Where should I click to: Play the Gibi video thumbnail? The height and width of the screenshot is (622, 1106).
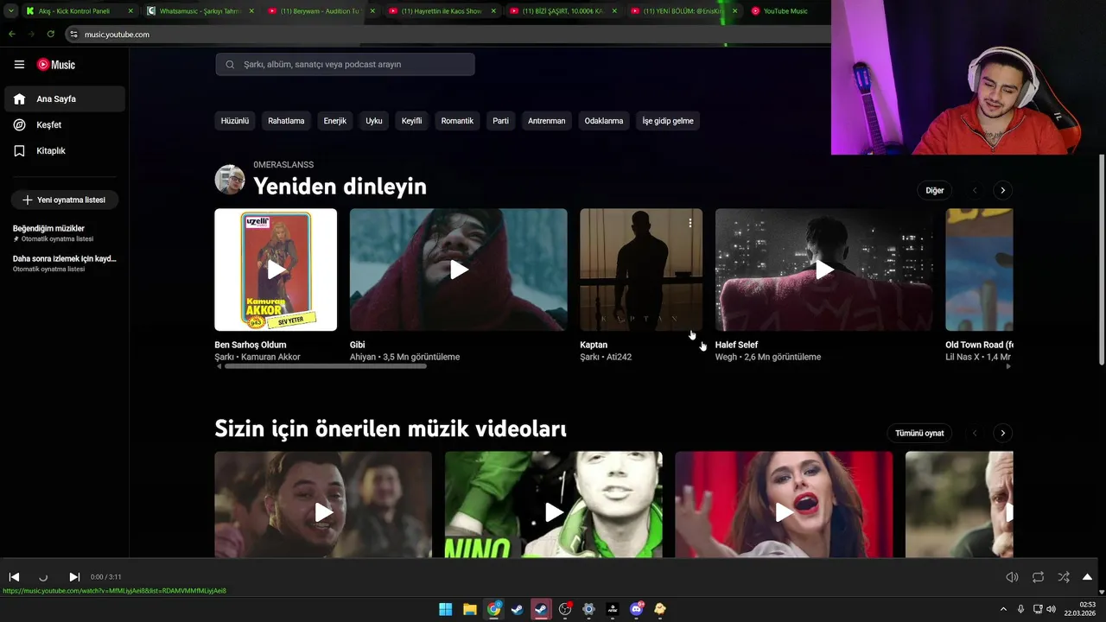(459, 270)
